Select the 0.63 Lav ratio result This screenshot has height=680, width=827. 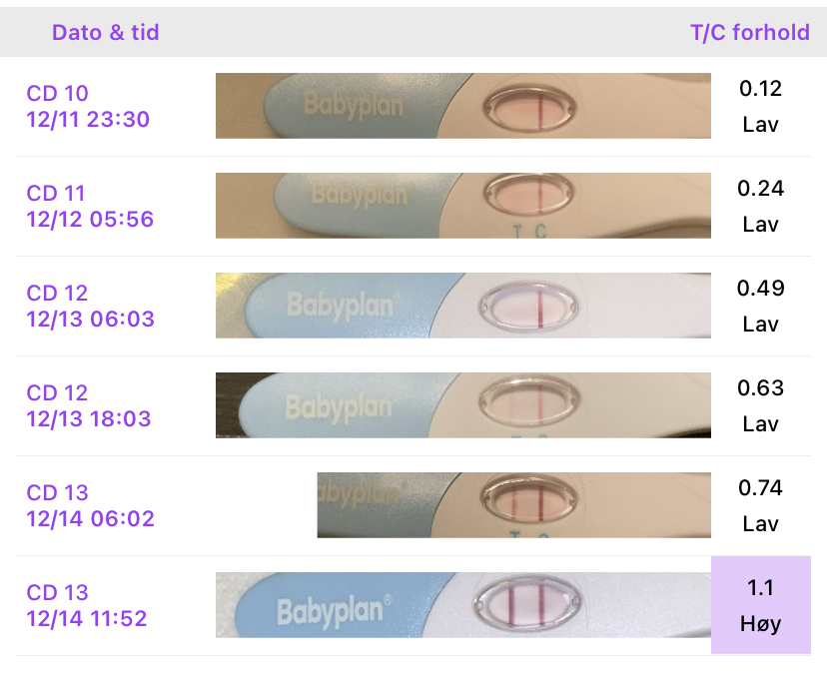tap(760, 405)
